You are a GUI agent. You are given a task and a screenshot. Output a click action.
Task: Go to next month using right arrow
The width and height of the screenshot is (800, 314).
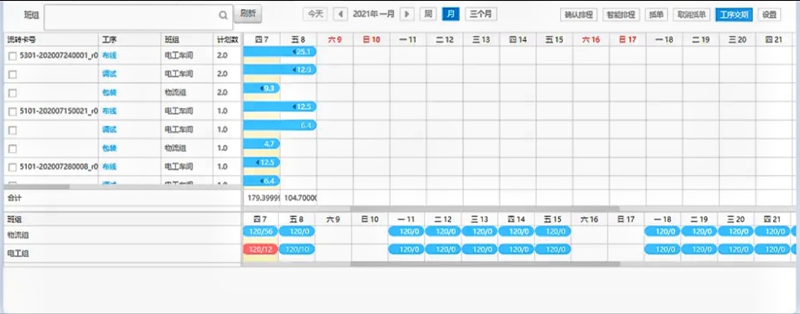pyautogui.click(x=407, y=15)
